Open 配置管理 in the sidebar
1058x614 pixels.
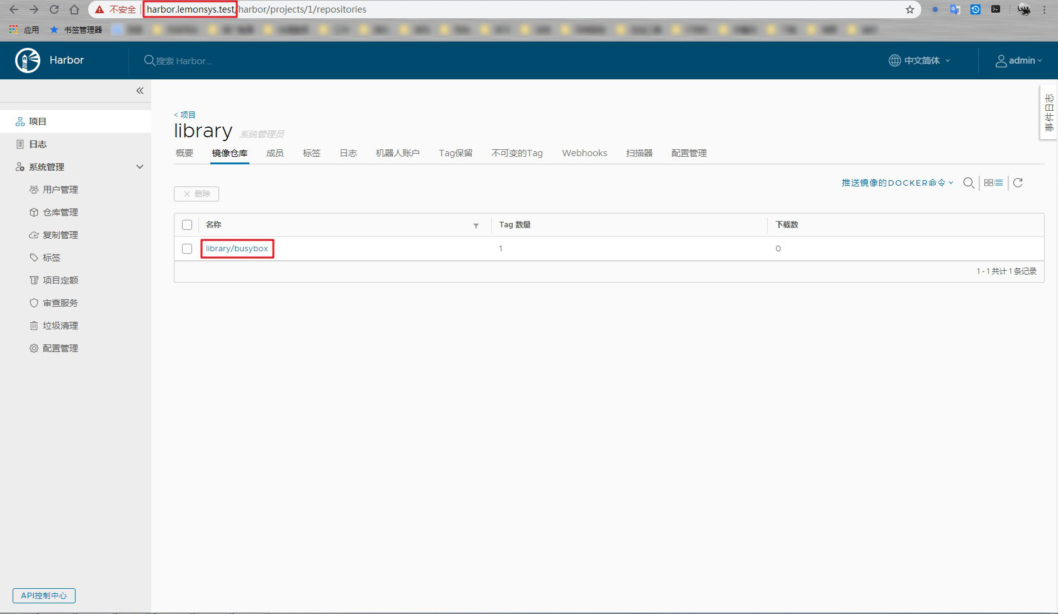click(x=60, y=348)
